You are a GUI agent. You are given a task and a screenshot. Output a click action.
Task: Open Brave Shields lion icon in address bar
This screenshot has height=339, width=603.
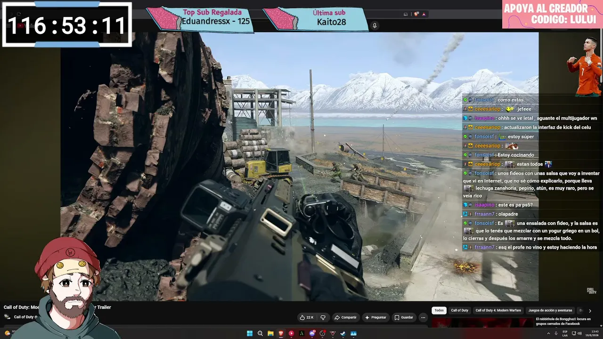416,14
